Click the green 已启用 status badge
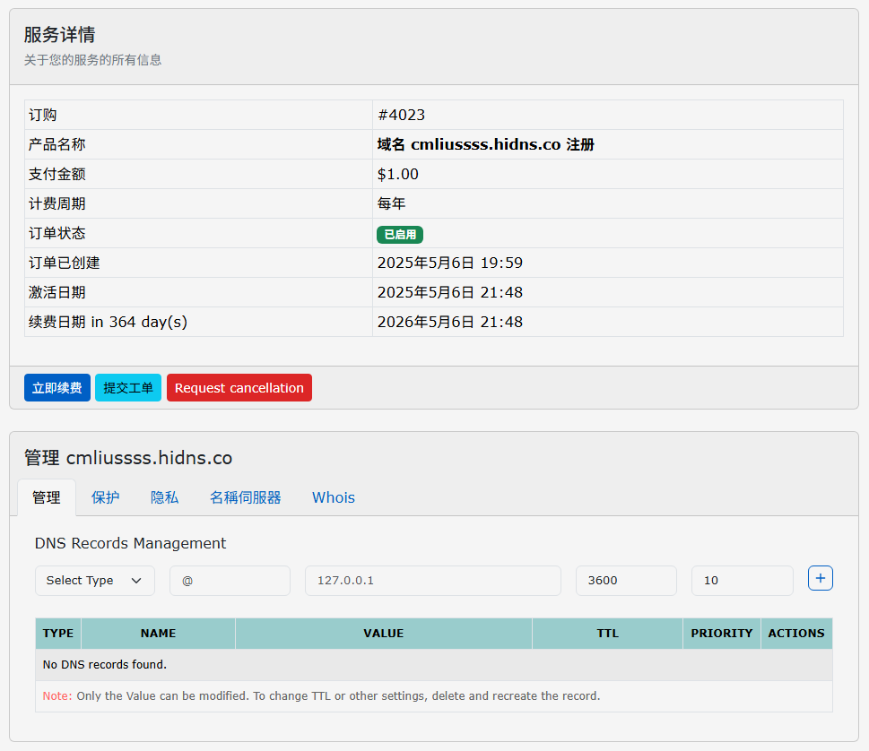 coord(399,235)
